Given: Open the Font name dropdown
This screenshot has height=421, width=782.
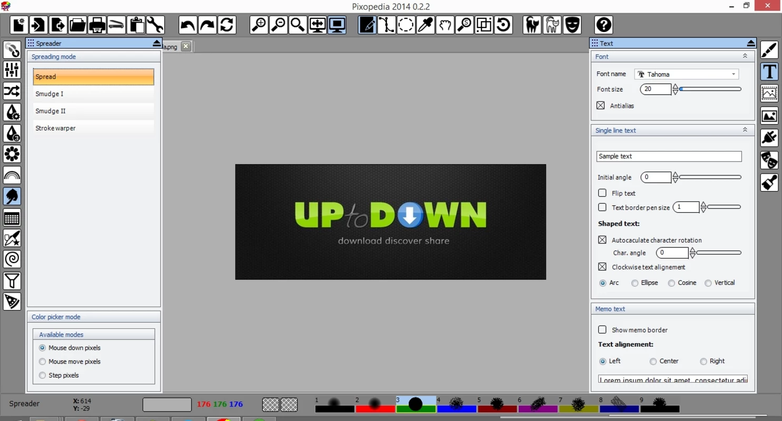Looking at the screenshot, I should tap(687, 74).
